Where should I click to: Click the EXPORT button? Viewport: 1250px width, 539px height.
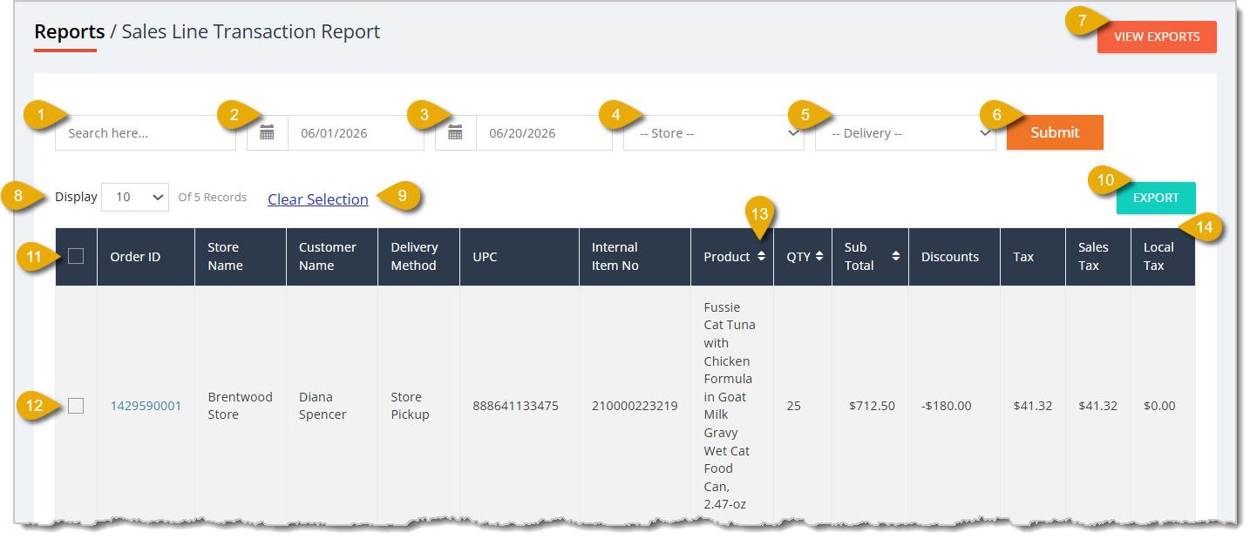click(x=1156, y=198)
